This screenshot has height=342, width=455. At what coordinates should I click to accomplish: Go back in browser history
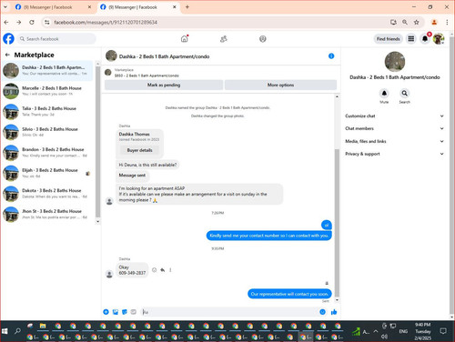click(6, 22)
